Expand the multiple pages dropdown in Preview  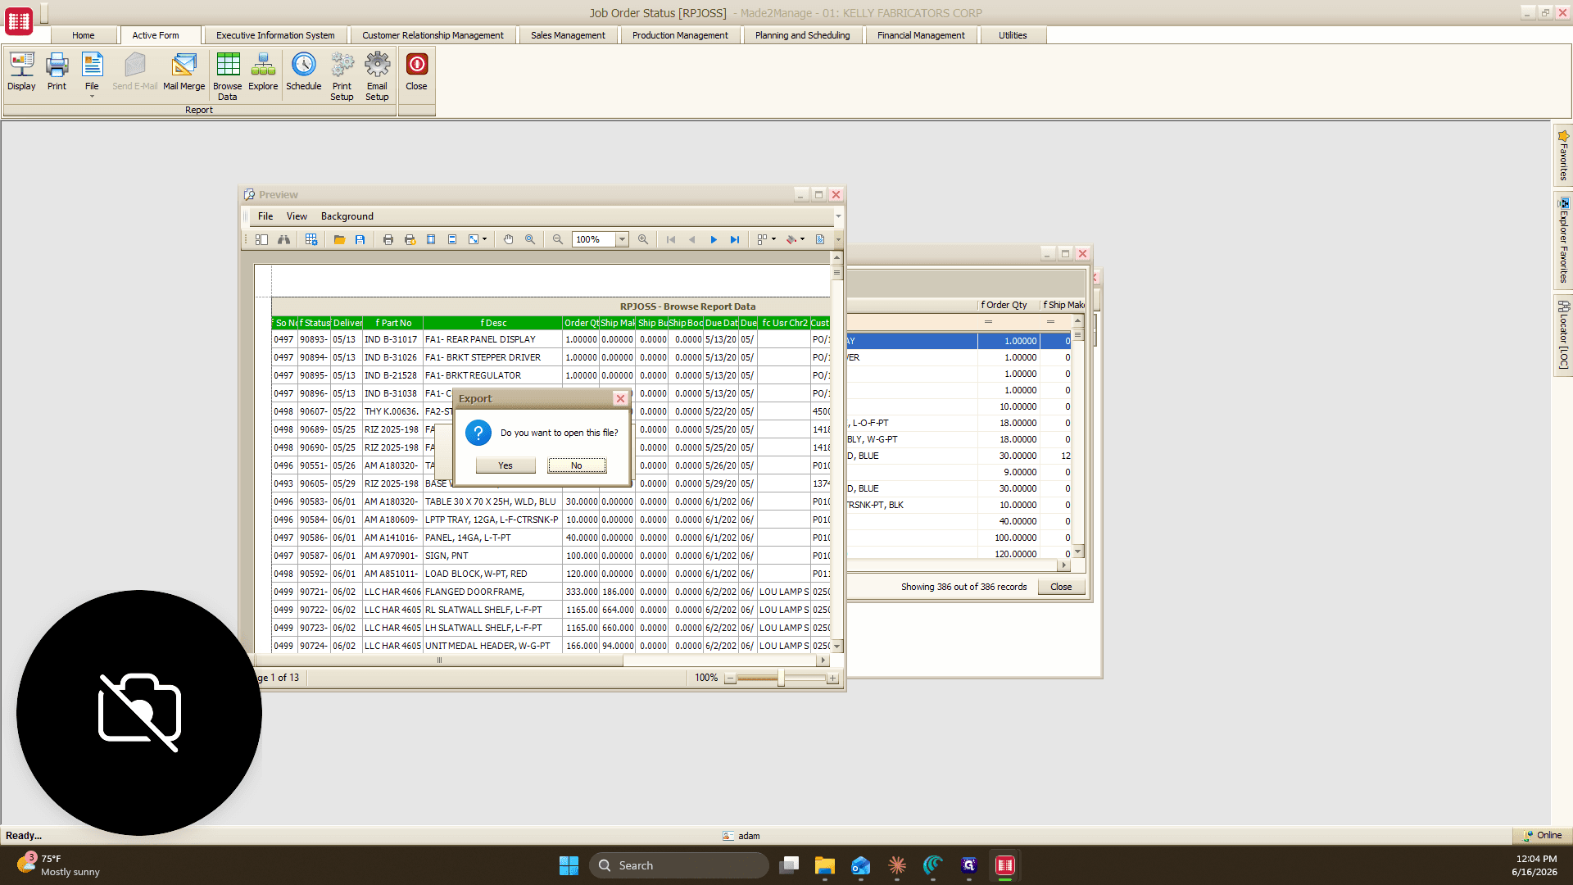[x=774, y=239]
